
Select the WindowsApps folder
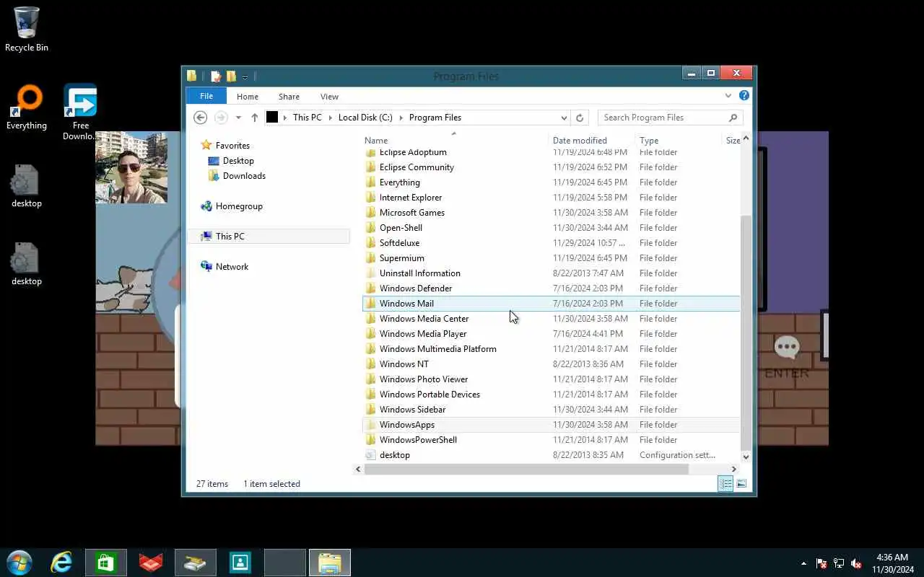(406, 425)
